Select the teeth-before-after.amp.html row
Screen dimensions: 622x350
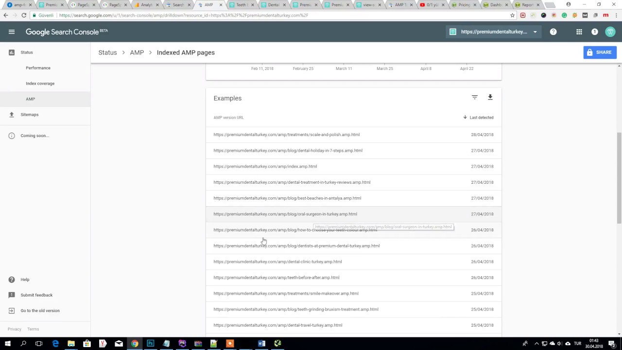point(353,278)
